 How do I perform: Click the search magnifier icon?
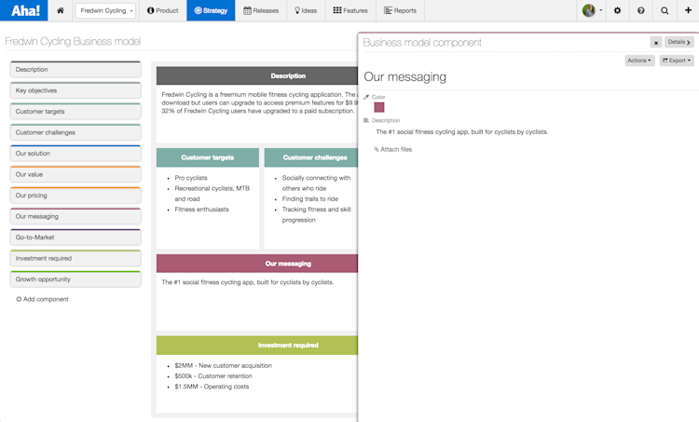[x=665, y=10]
